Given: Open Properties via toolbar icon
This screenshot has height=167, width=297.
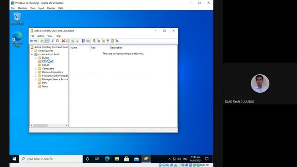Looking at the screenshot, I should (x=68, y=41).
